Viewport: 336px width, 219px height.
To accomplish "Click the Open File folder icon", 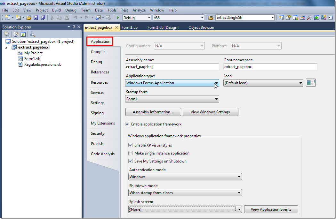I will coord(29,18).
